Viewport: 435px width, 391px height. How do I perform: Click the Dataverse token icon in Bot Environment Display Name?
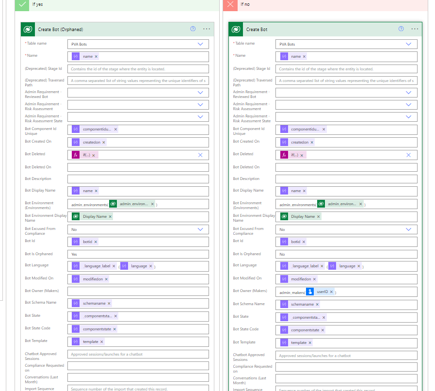point(76,216)
